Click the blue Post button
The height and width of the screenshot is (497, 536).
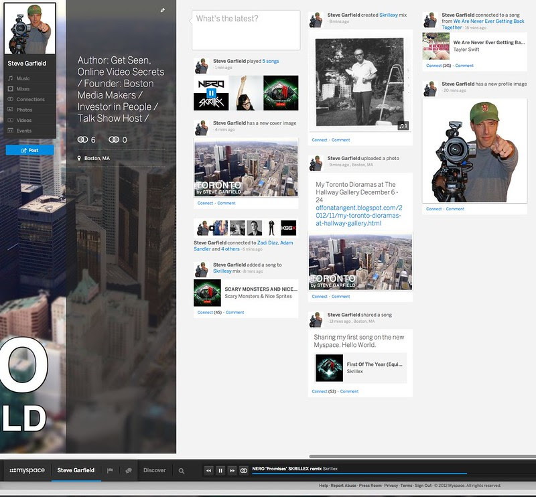(x=29, y=150)
